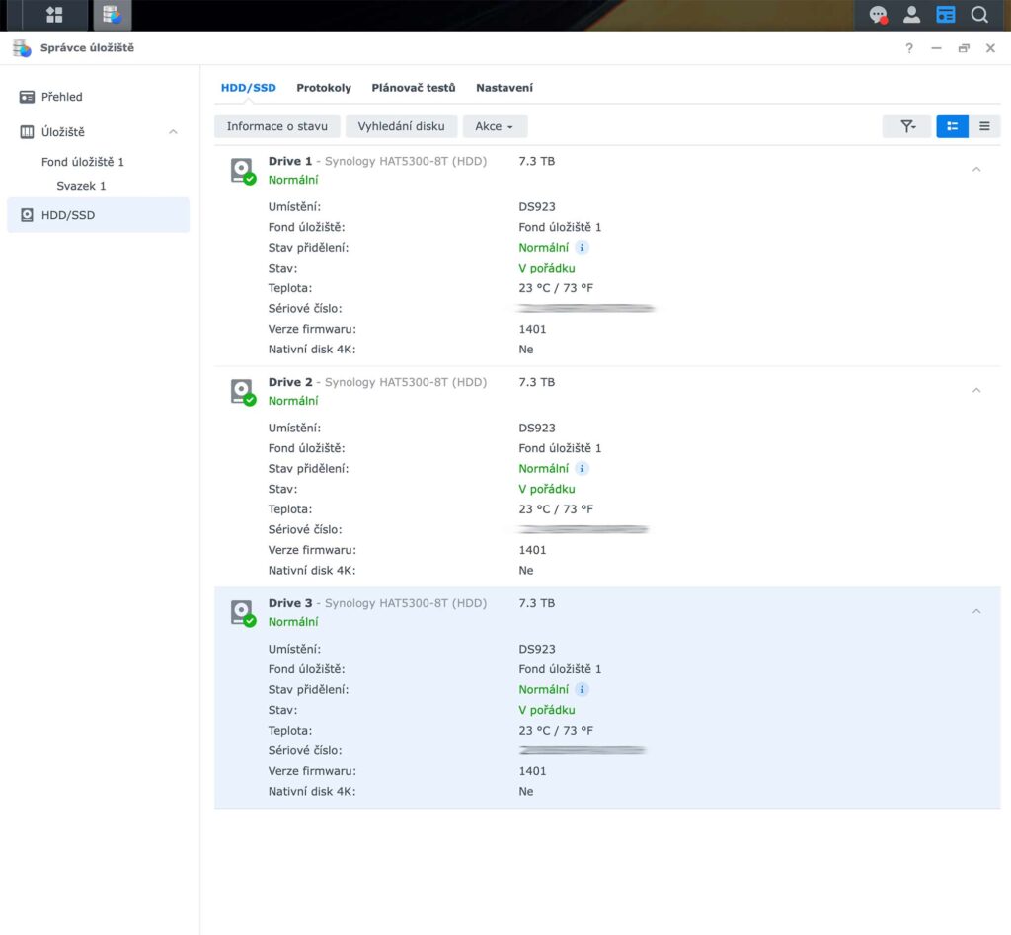
Task: Select the HDD/SSD tab
Action: (248, 88)
